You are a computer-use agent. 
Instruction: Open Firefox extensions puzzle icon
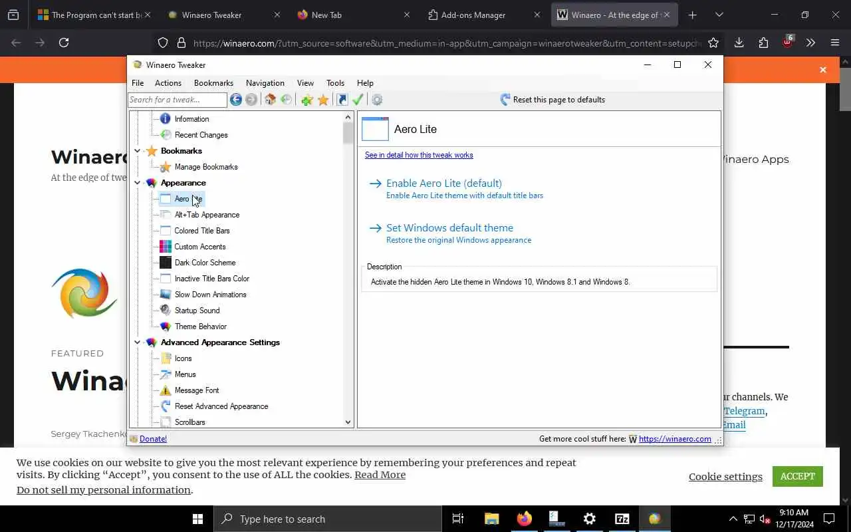(x=763, y=43)
